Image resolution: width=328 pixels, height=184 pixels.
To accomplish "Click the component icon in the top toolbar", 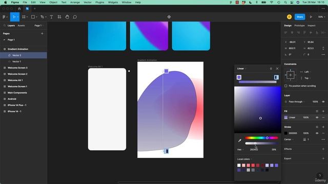I will (x=169, y=17).
